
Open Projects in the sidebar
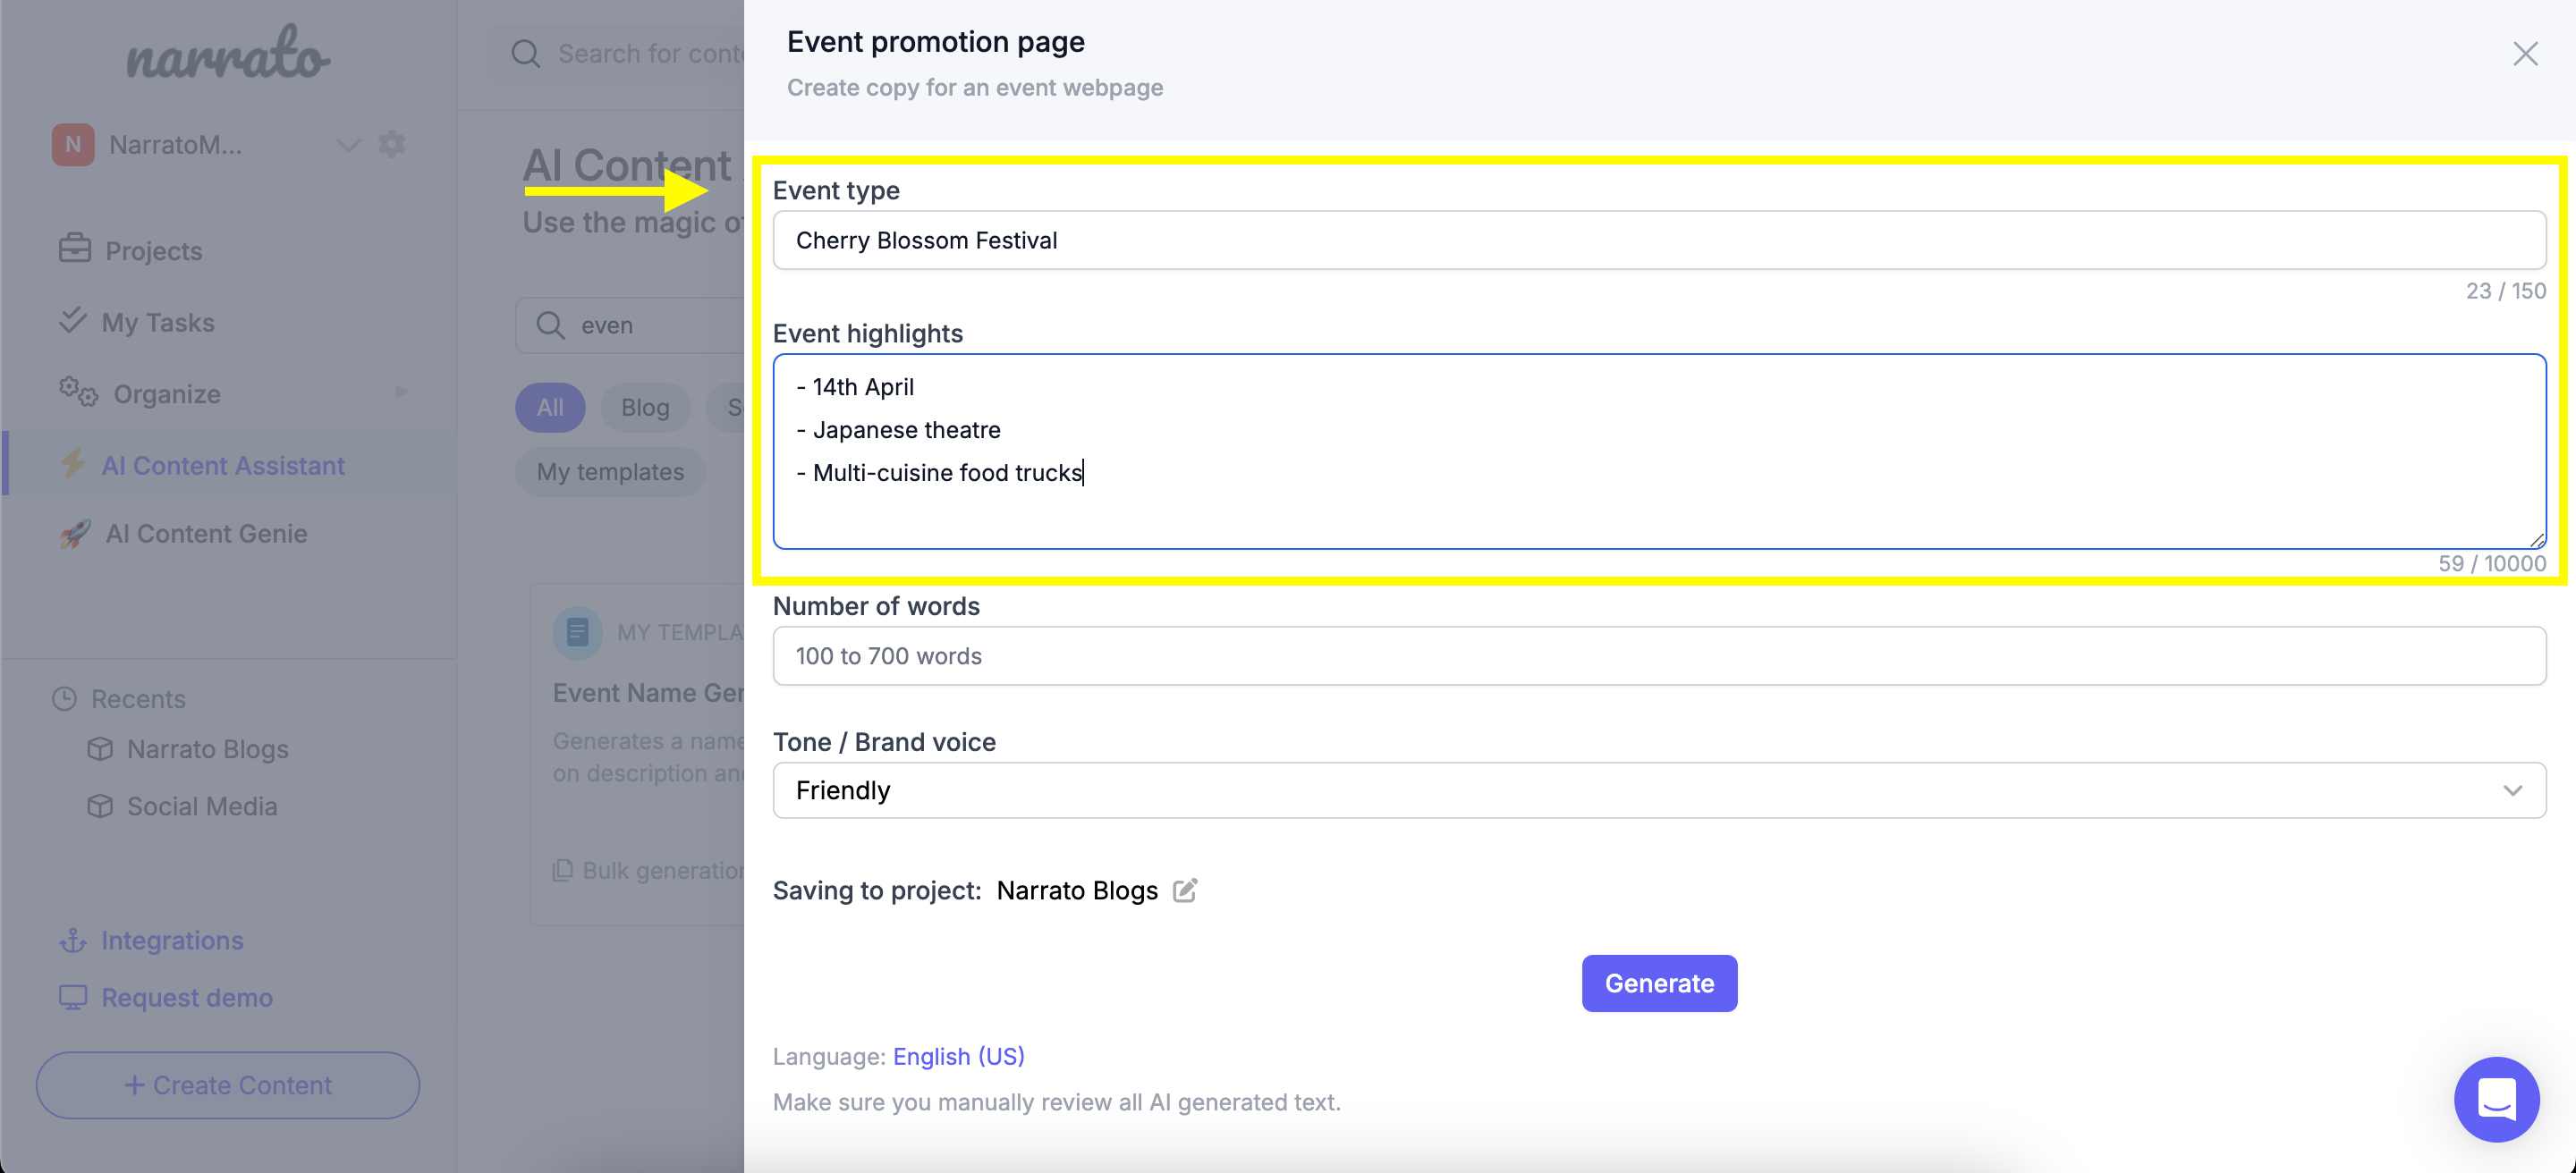coord(154,251)
